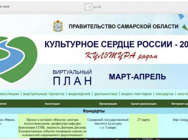Select the Сроки реализации column header
188x140 pixels.
pos(144,104)
